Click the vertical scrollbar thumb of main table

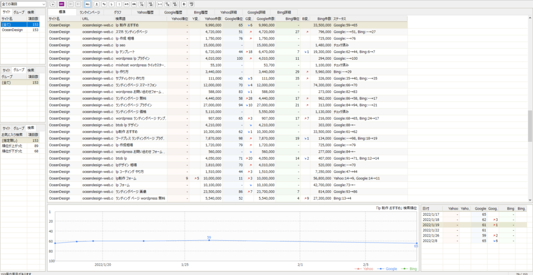[x=530, y=126]
